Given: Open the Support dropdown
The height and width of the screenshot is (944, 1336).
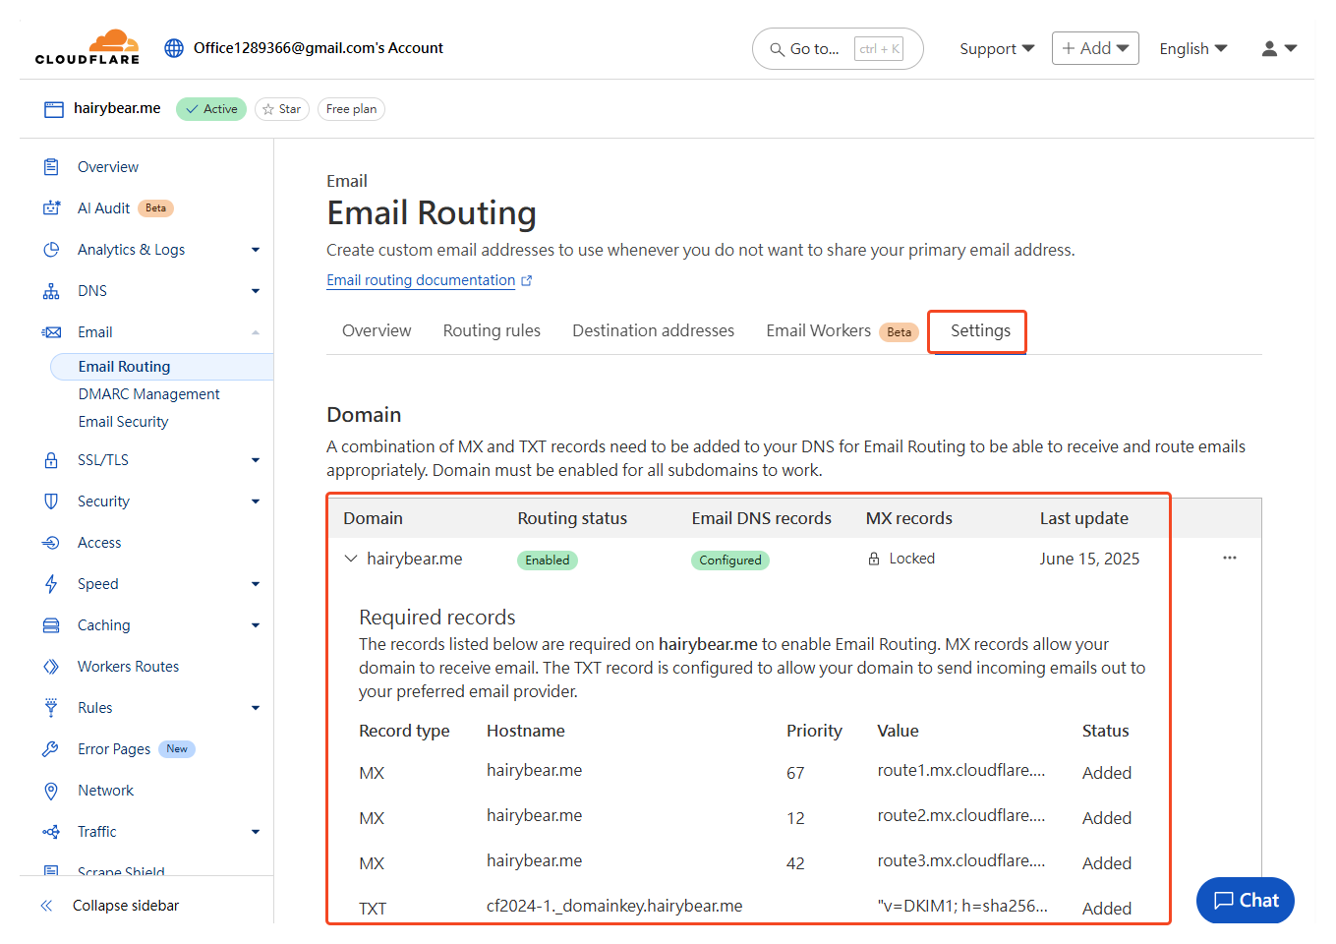Looking at the screenshot, I should click(996, 47).
